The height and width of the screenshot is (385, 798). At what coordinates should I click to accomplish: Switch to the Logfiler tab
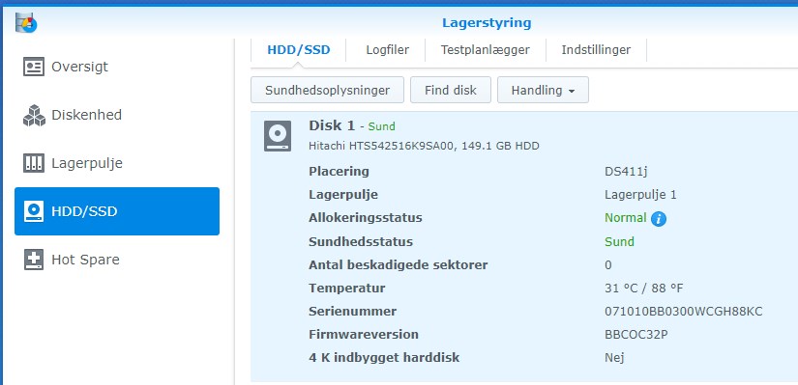pos(387,50)
